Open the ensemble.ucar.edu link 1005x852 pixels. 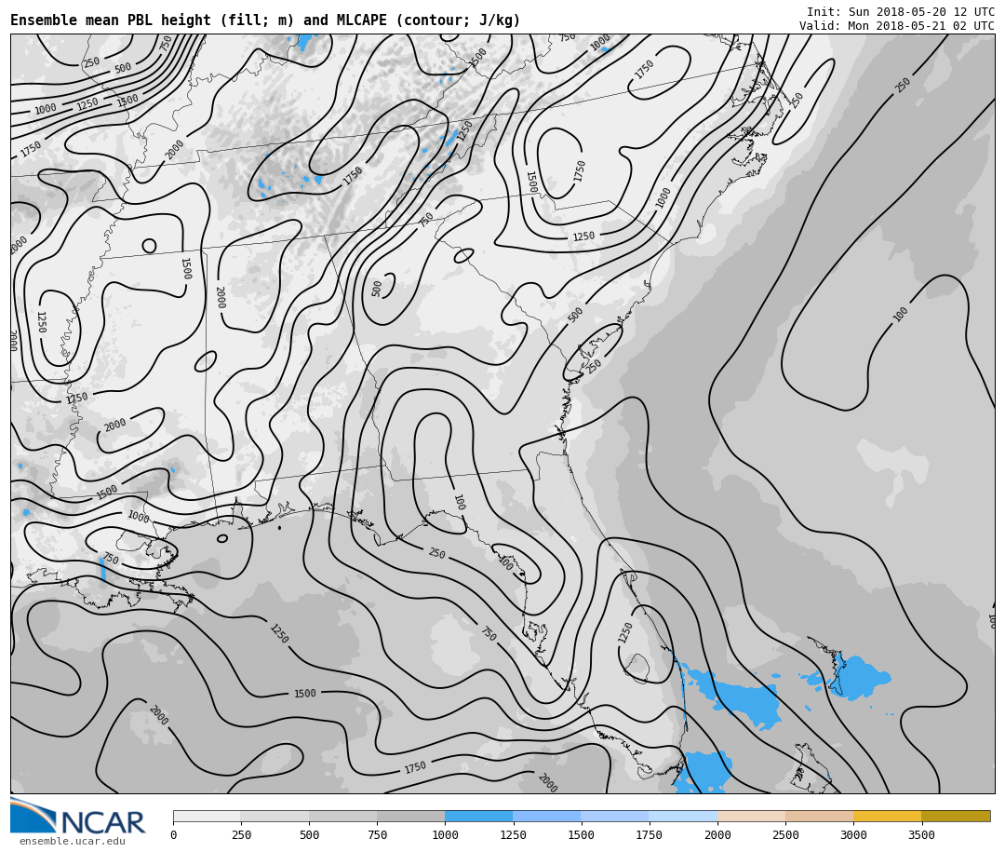[72, 842]
